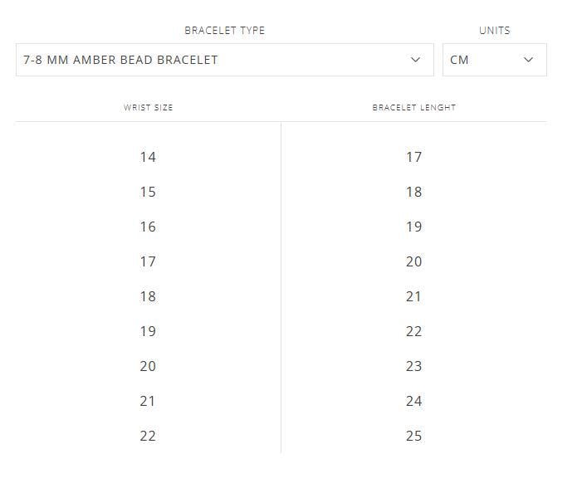Click wrist size value 15
This screenshot has width=587, height=493.
148,192
